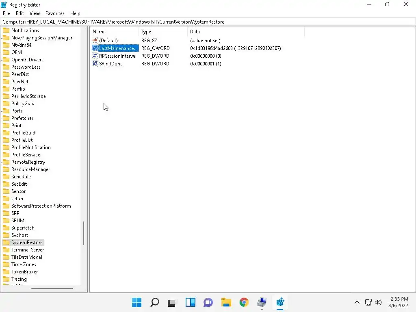Click the tree pane vertical scrollbar thumb
The height and width of the screenshot is (312, 416).
point(84,233)
